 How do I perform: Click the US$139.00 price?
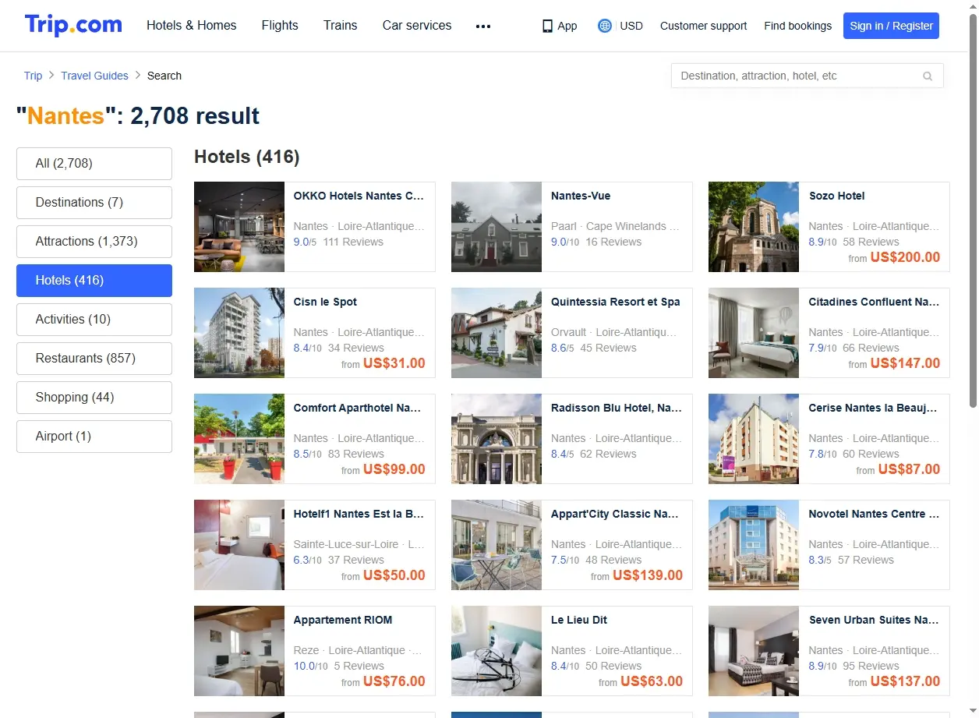(648, 575)
